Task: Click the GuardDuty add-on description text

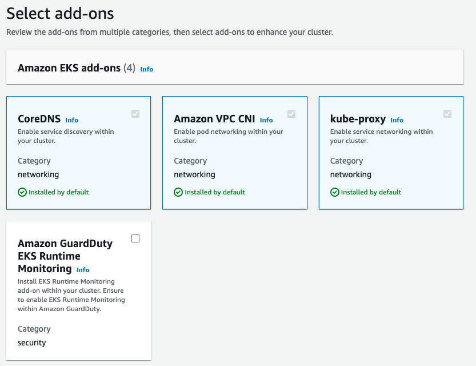Action: tap(71, 295)
